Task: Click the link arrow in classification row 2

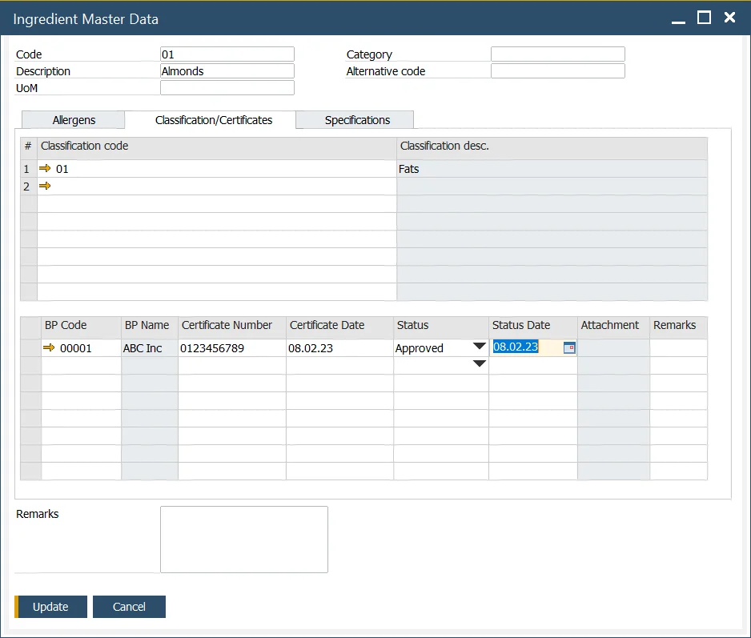Action: [45, 187]
